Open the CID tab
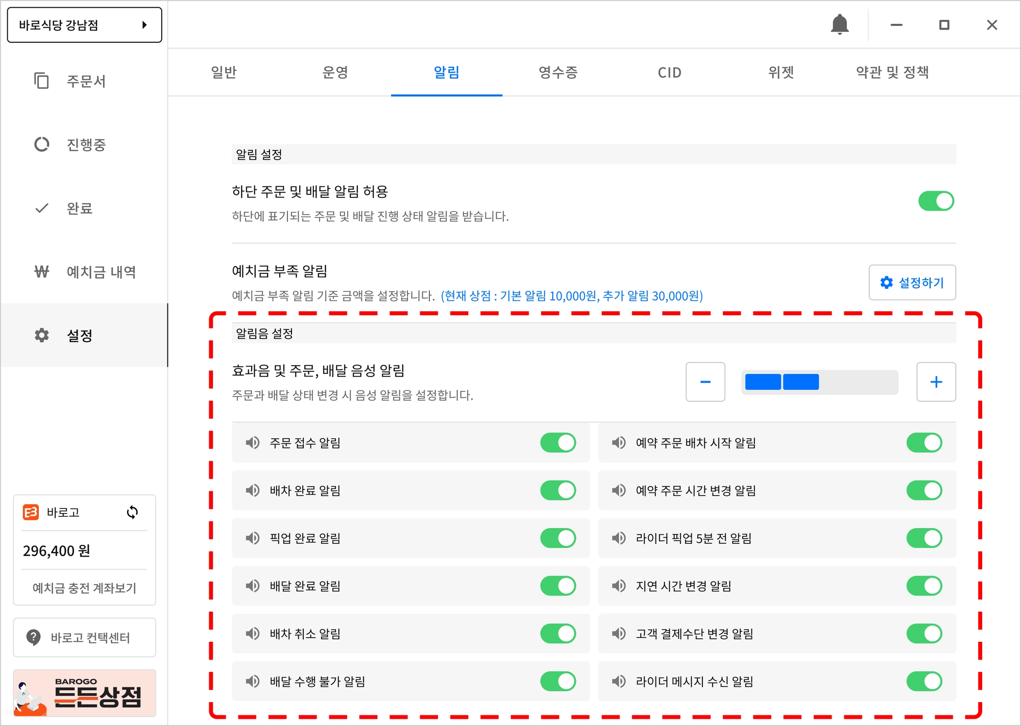Screen dimensions: 1021x726 click(x=669, y=72)
